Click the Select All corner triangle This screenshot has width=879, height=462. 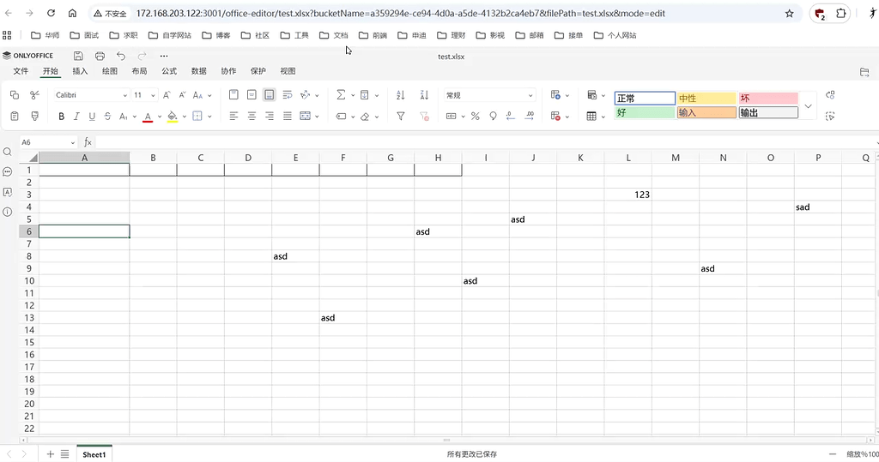pyautogui.click(x=29, y=158)
